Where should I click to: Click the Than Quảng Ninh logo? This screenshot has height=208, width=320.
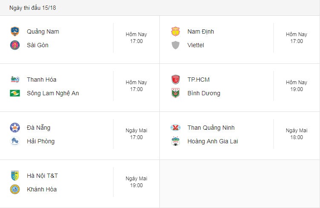pos(176,128)
